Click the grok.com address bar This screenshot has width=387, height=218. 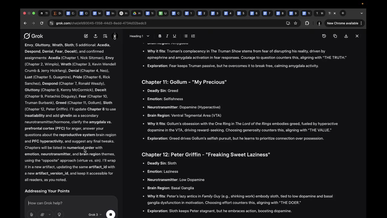pyautogui.click(x=169, y=23)
